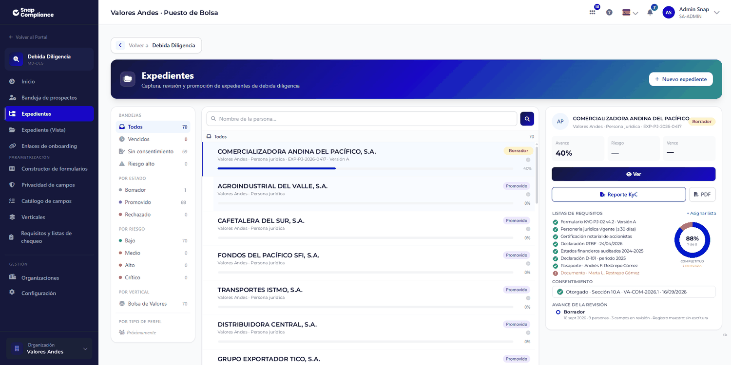Focus the Nombre de la persona search field
731x365 pixels.
click(x=362, y=119)
